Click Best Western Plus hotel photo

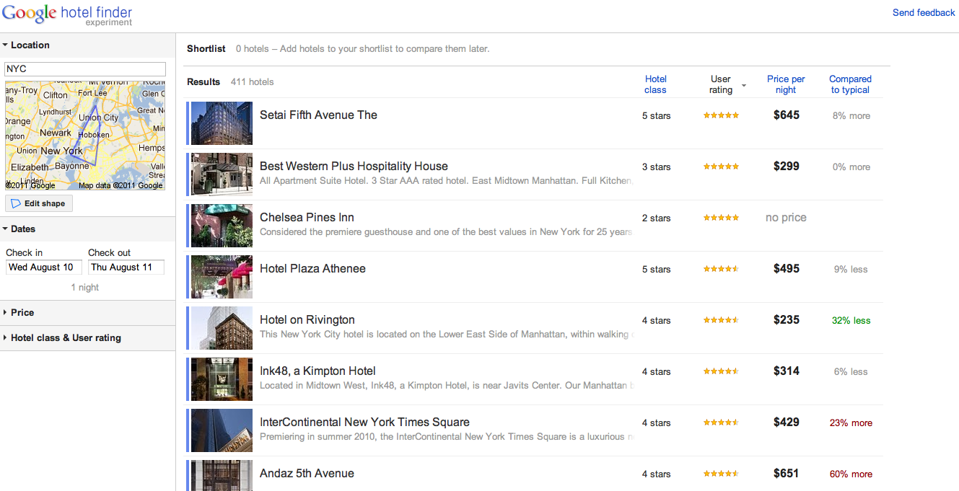point(222,174)
